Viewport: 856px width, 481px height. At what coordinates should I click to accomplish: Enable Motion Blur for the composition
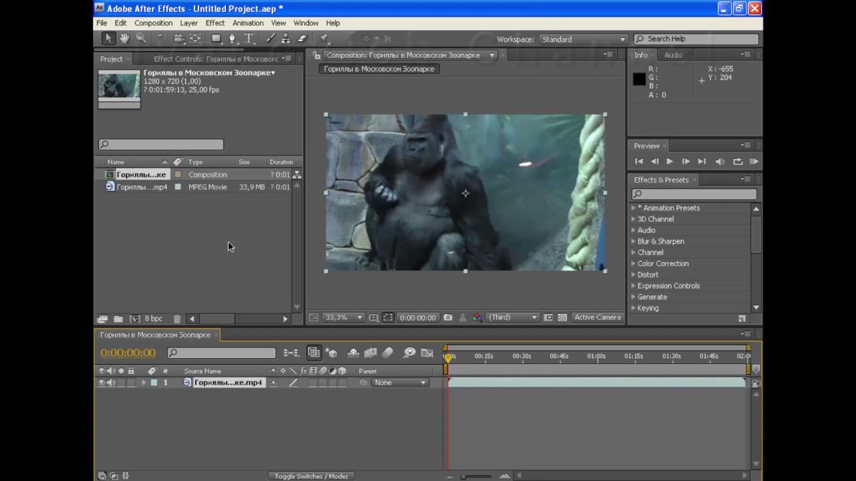(387, 353)
